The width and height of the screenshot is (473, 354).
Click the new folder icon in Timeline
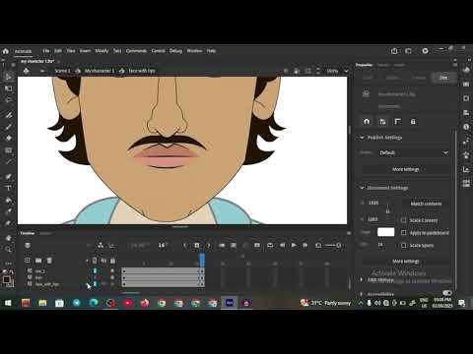coord(38,261)
